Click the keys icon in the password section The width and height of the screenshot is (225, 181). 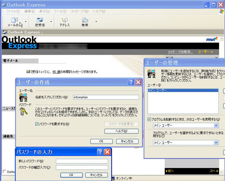(x=23, y=112)
